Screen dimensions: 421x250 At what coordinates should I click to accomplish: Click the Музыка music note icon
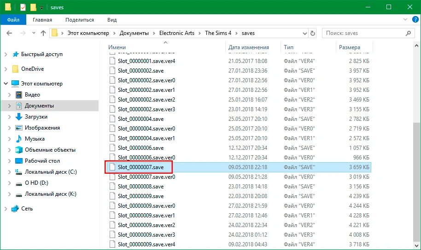coord(19,139)
